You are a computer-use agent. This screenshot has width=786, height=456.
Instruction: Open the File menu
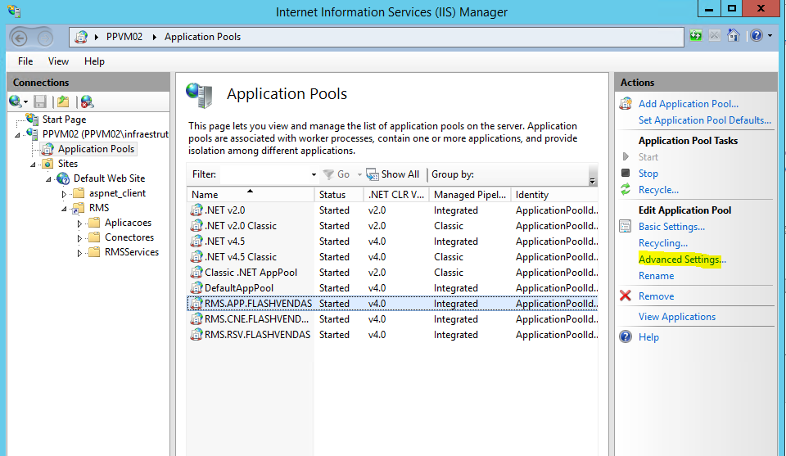pos(25,61)
